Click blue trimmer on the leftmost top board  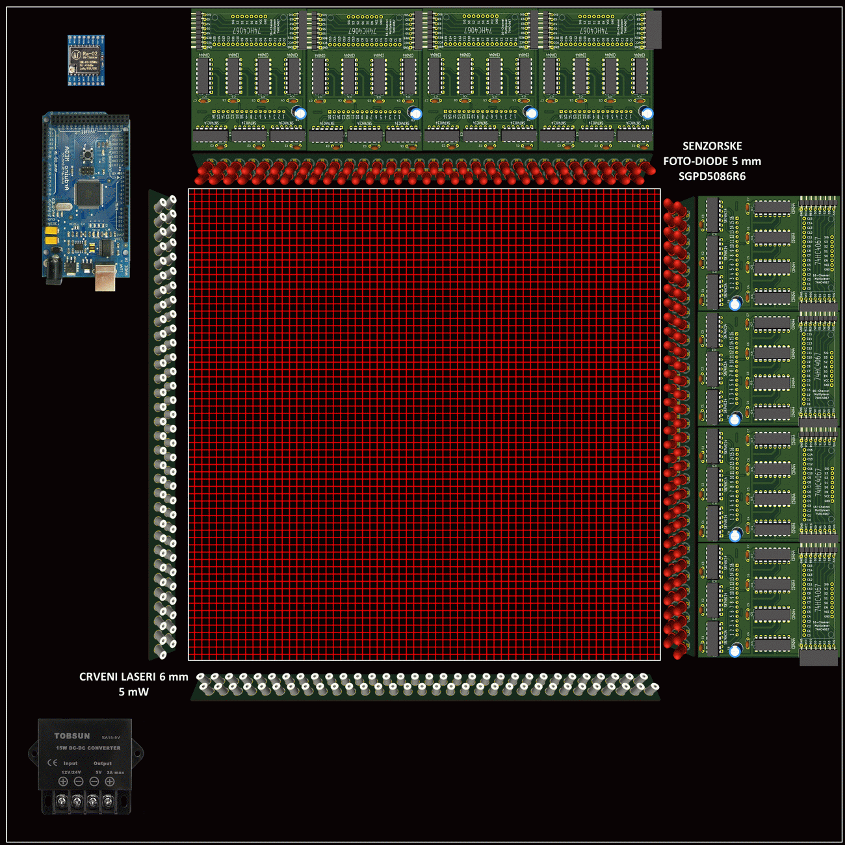tap(300, 113)
